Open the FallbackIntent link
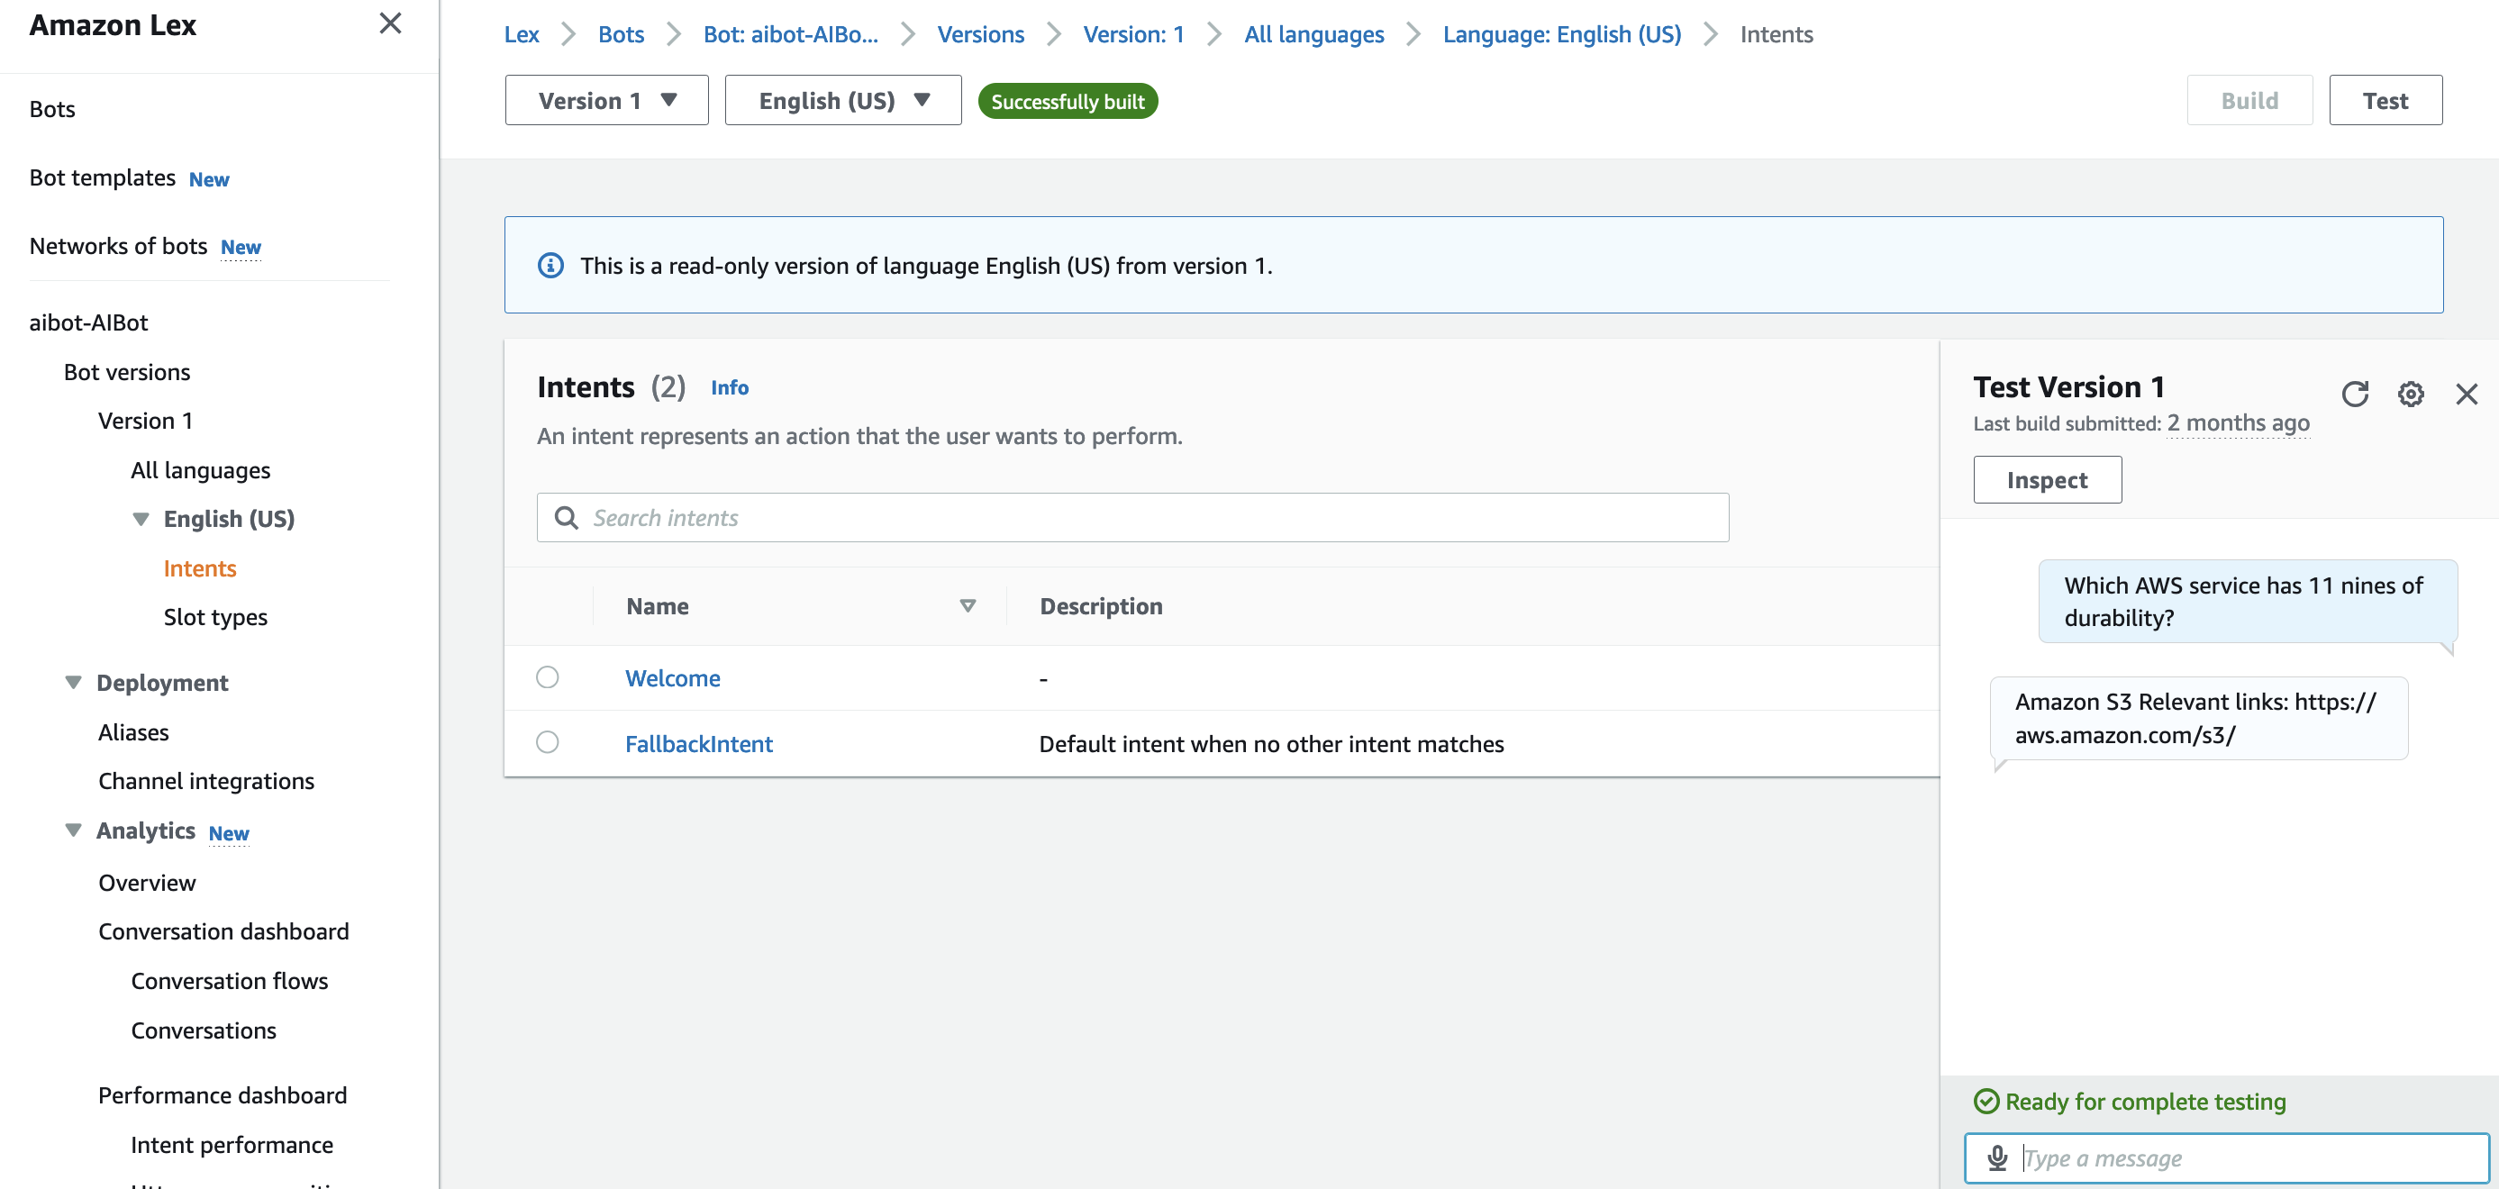The width and height of the screenshot is (2499, 1189). (x=698, y=744)
